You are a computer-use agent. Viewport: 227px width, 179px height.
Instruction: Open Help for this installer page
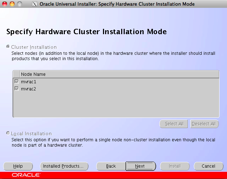pos(18,166)
